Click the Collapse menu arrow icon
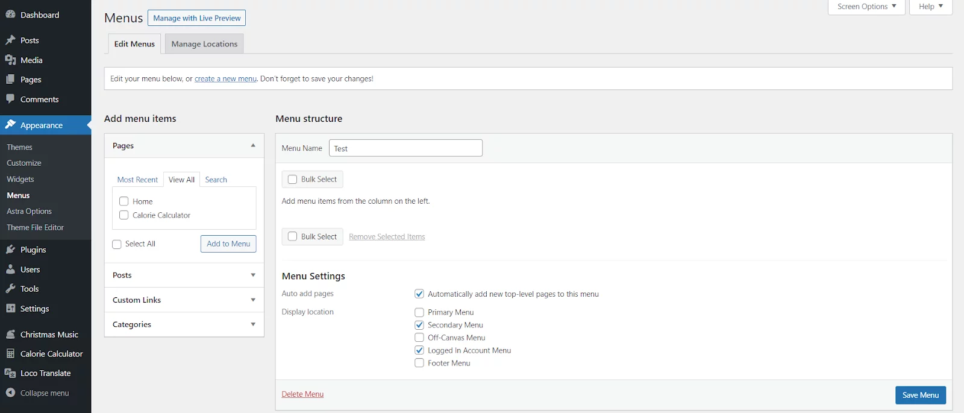This screenshot has height=413, width=964. pyautogui.click(x=10, y=393)
